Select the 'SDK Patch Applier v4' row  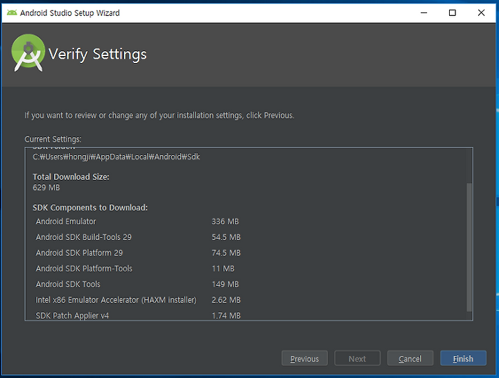[x=138, y=316]
